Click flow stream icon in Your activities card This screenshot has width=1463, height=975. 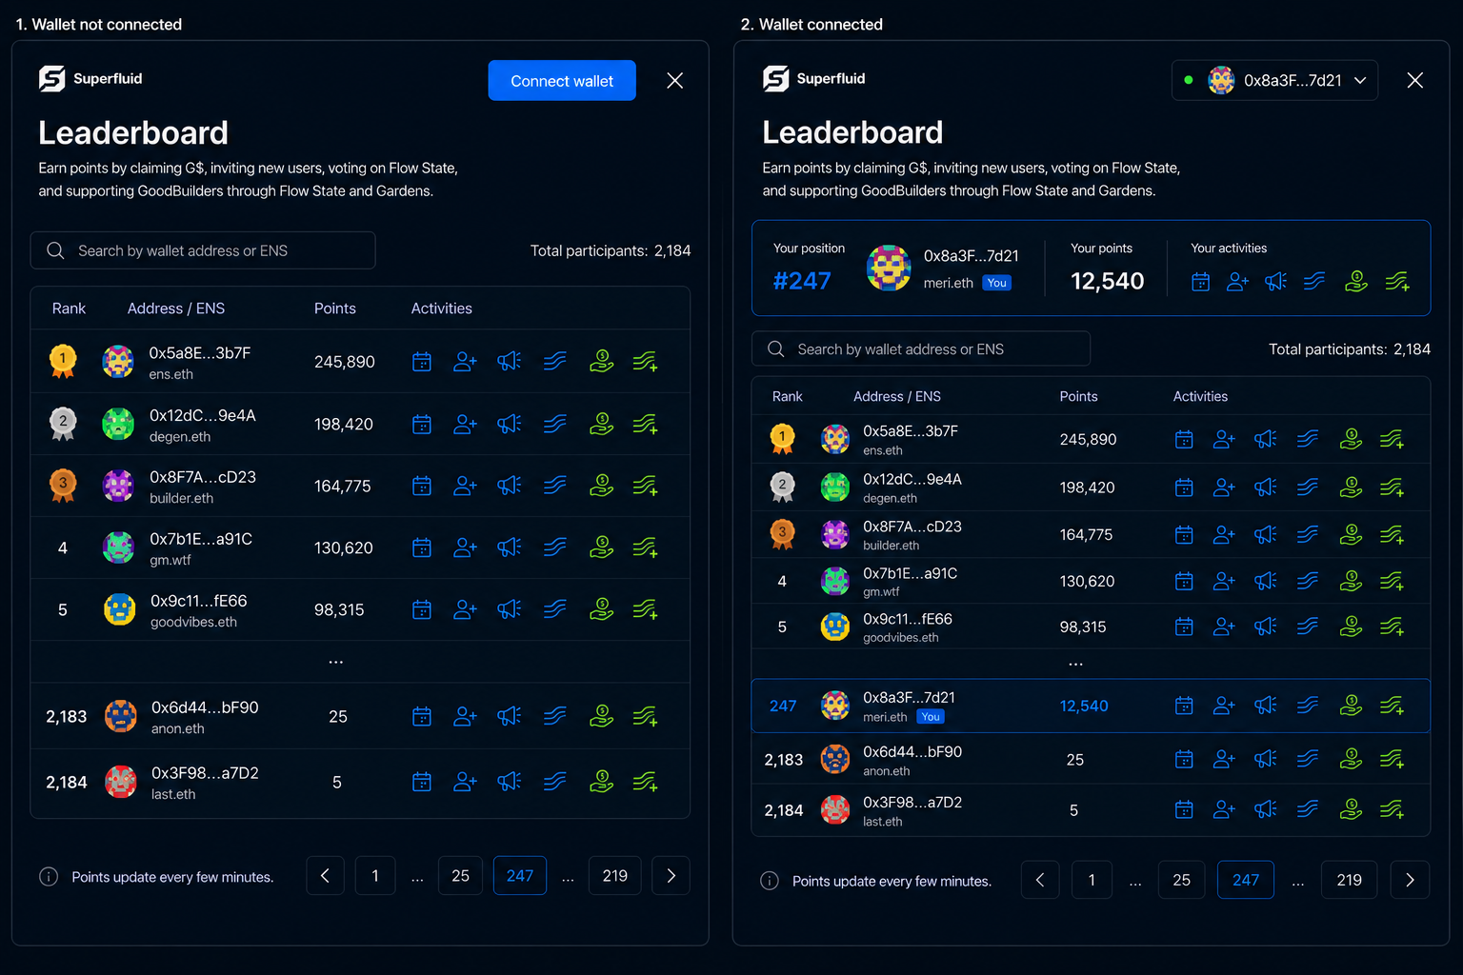(x=1314, y=281)
